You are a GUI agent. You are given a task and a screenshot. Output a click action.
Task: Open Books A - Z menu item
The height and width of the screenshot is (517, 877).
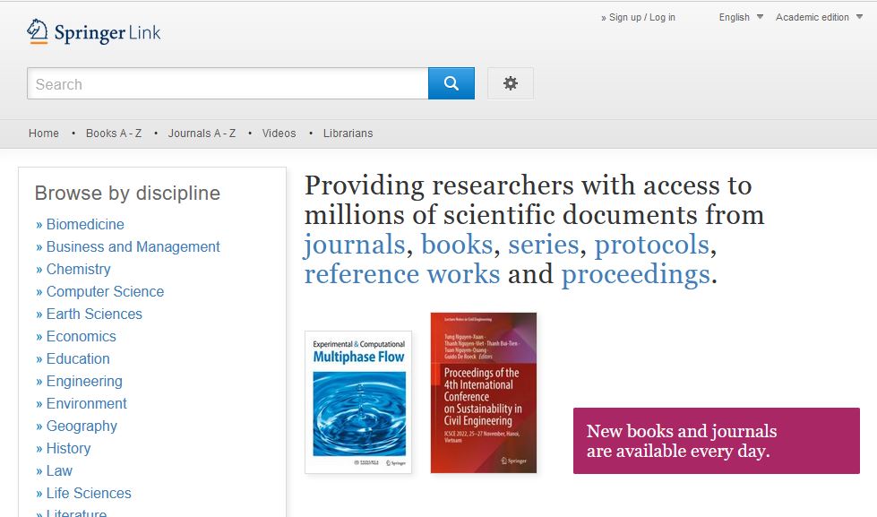114,134
